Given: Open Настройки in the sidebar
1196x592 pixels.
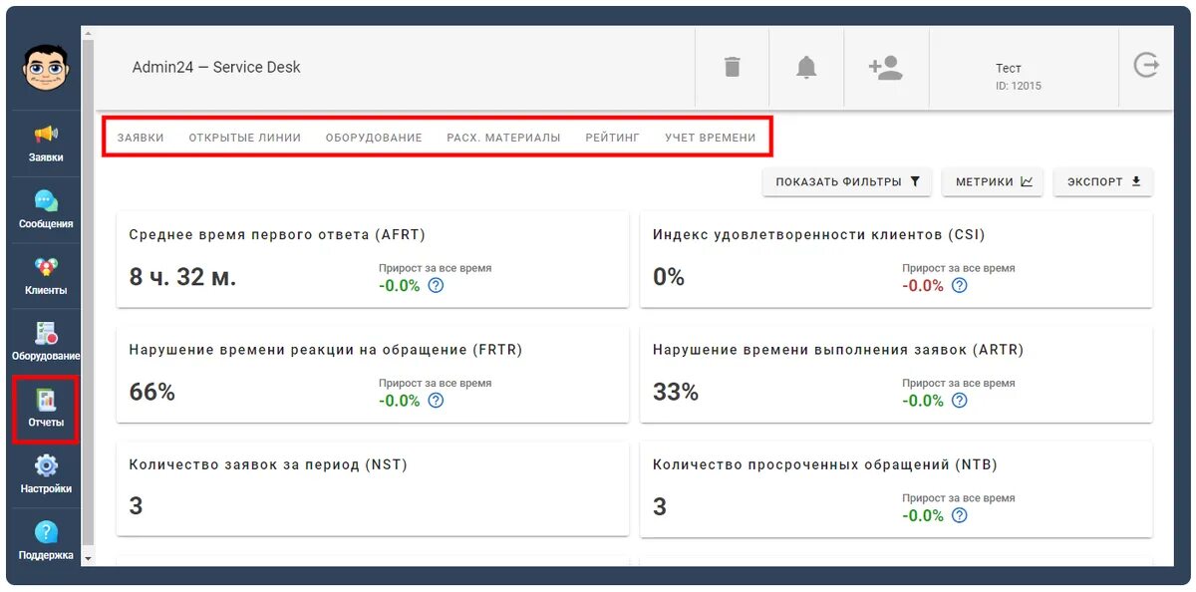Looking at the screenshot, I should [46, 474].
